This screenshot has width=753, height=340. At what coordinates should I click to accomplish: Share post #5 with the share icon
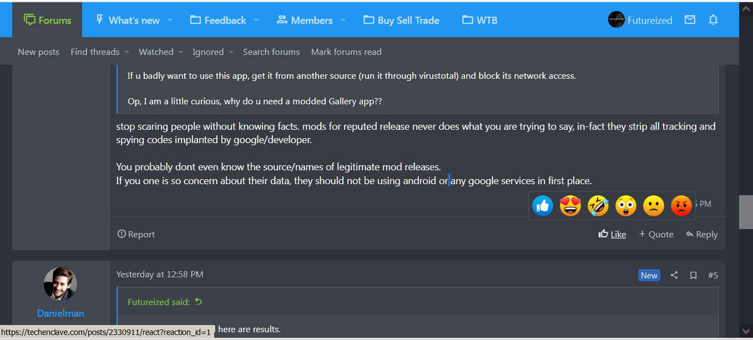click(x=674, y=275)
